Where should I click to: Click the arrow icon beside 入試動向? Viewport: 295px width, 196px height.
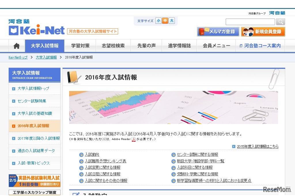(81, 155)
